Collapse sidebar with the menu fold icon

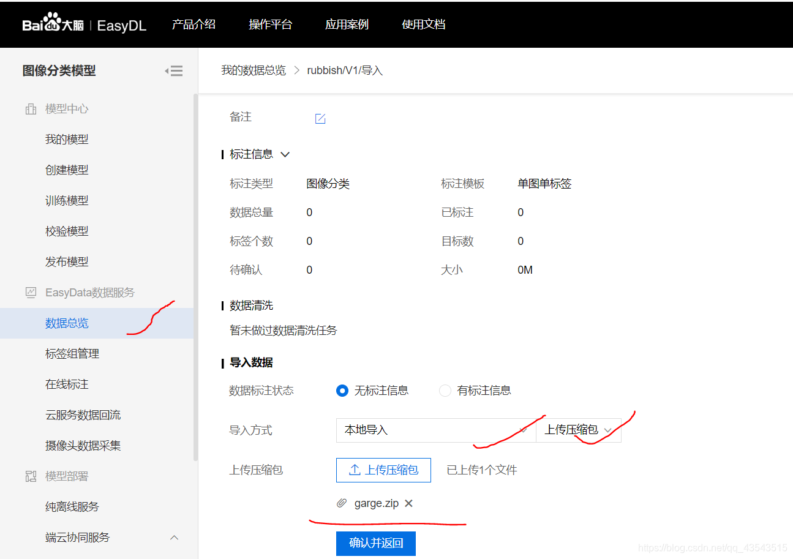(174, 71)
